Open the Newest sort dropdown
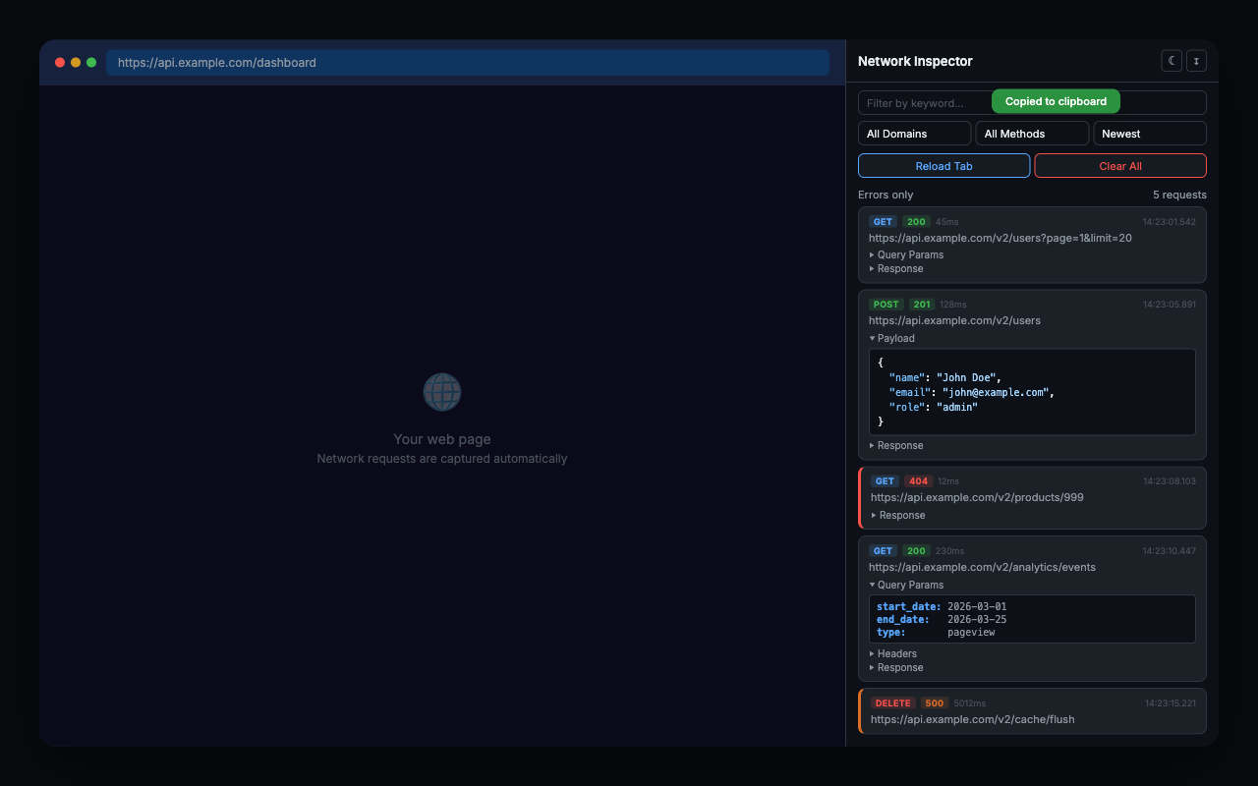Viewport: 1258px width, 786px height. (x=1150, y=134)
